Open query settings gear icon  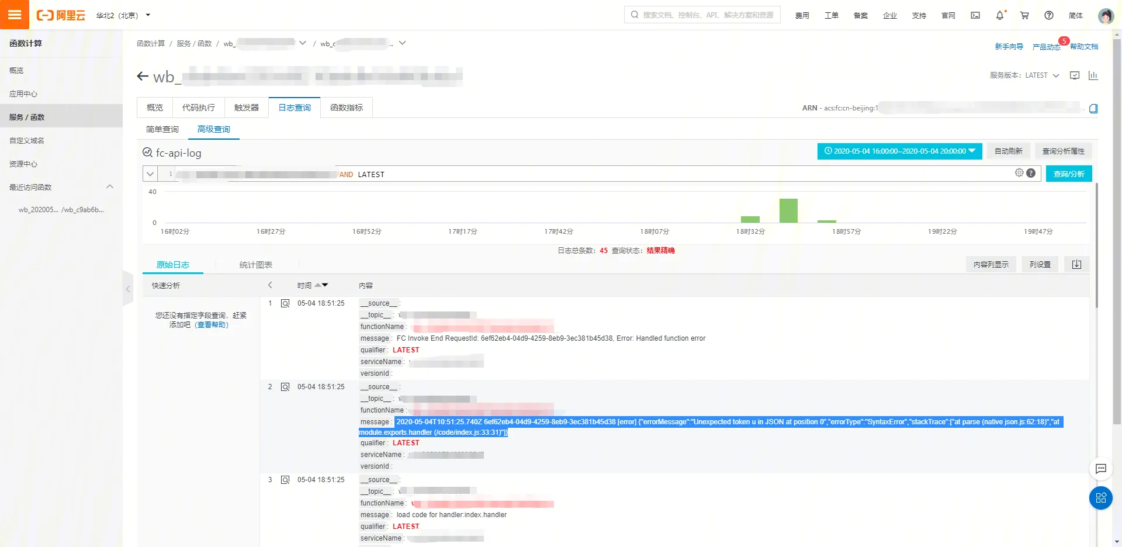coord(1019,173)
